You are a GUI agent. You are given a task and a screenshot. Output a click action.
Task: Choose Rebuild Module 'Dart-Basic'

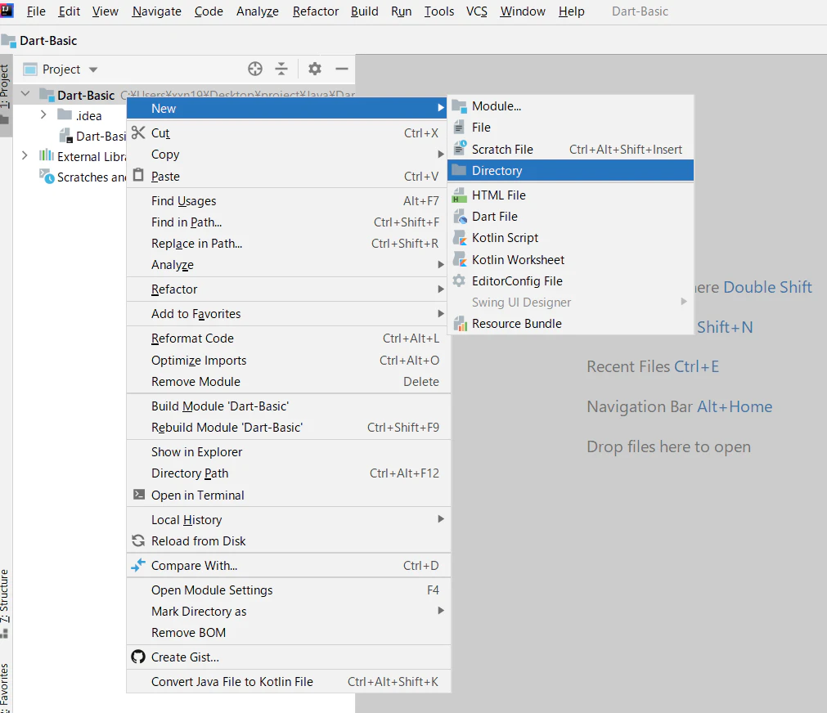pos(288,427)
